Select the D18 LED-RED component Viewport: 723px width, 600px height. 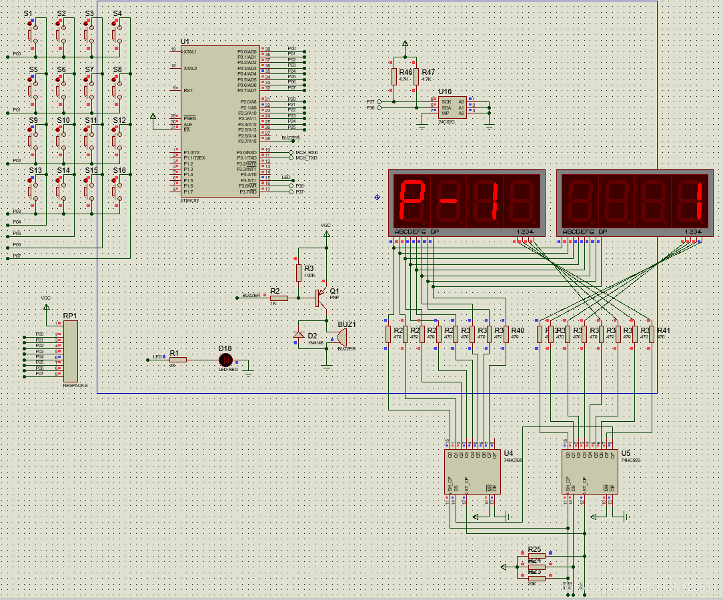point(225,360)
